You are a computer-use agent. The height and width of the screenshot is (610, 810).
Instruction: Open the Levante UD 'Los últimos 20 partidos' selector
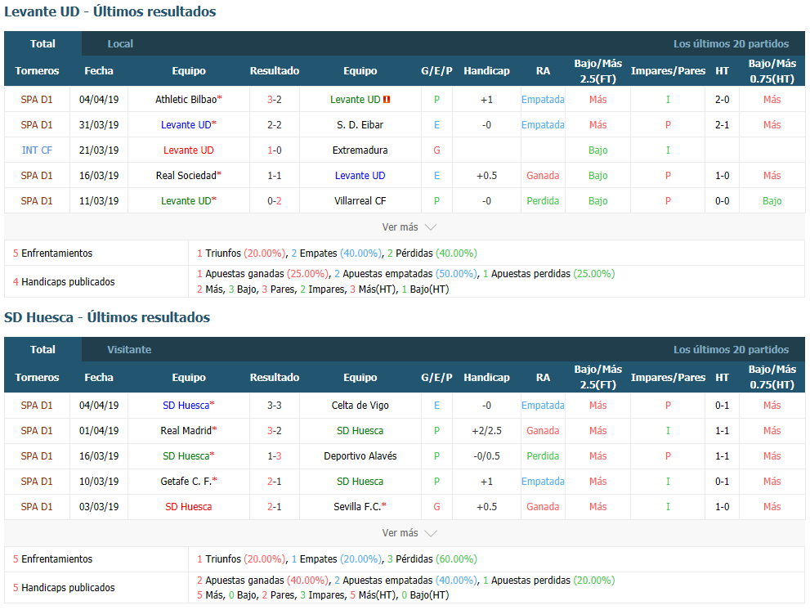pyautogui.click(x=731, y=44)
